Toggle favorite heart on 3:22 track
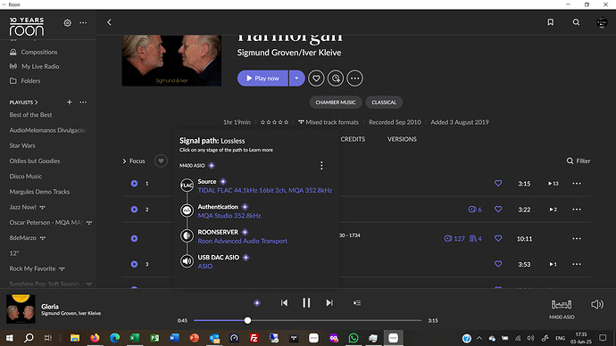Viewport: 616px width, 346px height. (x=498, y=210)
